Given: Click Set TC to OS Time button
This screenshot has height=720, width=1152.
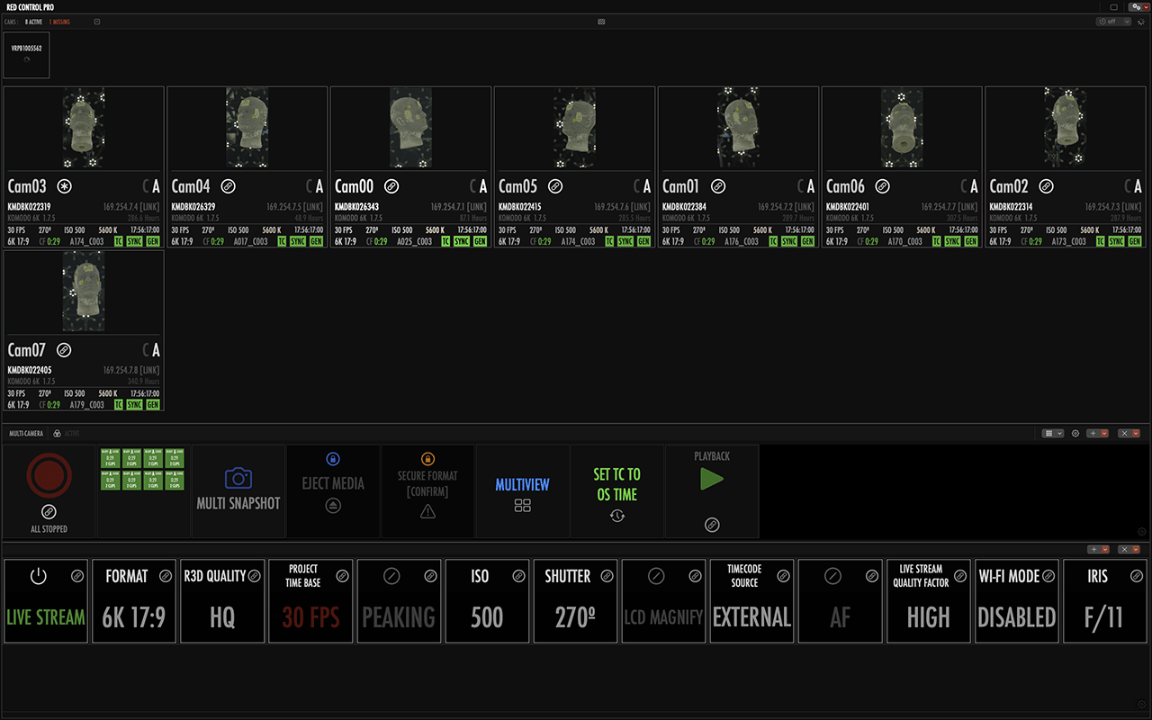Looking at the screenshot, I should (x=616, y=491).
